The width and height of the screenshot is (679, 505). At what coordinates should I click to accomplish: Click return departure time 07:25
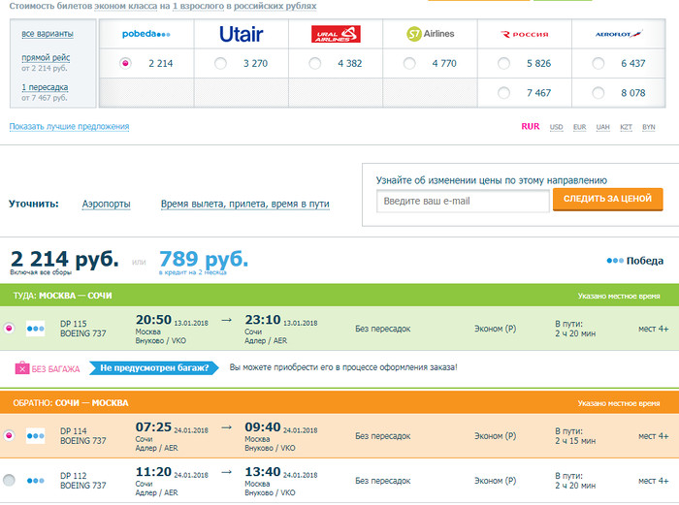pyautogui.click(x=153, y=427)
